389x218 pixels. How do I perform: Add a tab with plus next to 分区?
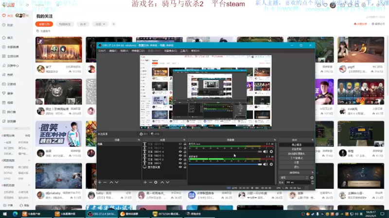click(x=114, y=24)
